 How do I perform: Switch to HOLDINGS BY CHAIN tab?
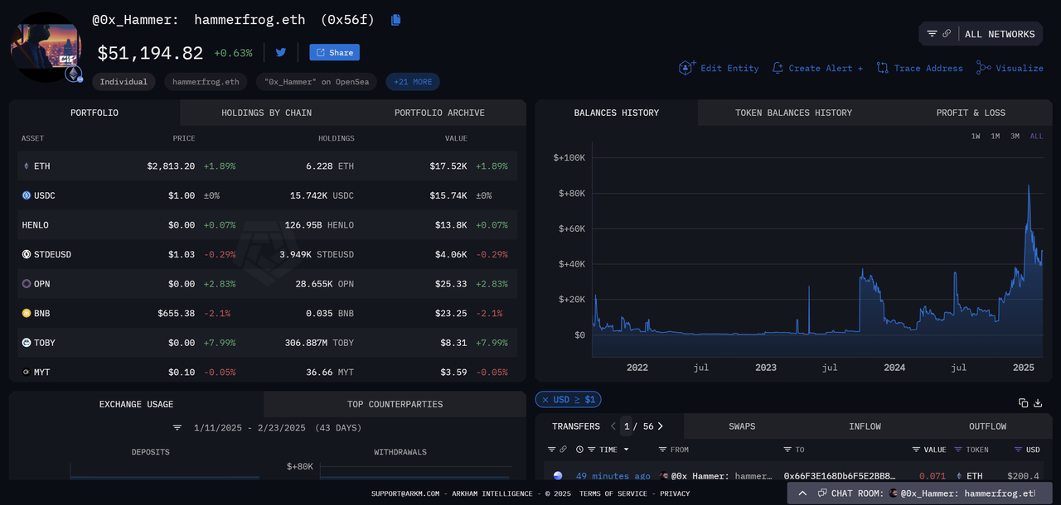pyautogui.click(x=267, y=113)
